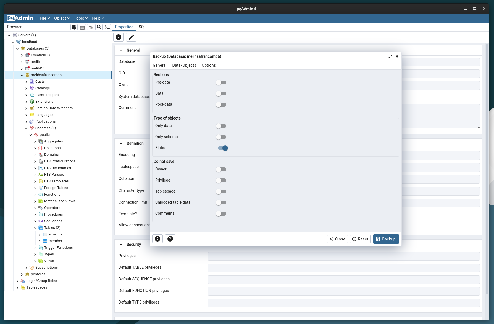Expand the LocationDB database node
Viewport: 494px width, 324px height.
click(x=22, y=55)
